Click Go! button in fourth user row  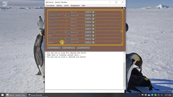pos(88,22)
